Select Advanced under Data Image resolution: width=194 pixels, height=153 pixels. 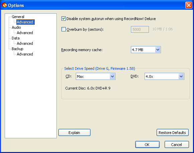25,43
